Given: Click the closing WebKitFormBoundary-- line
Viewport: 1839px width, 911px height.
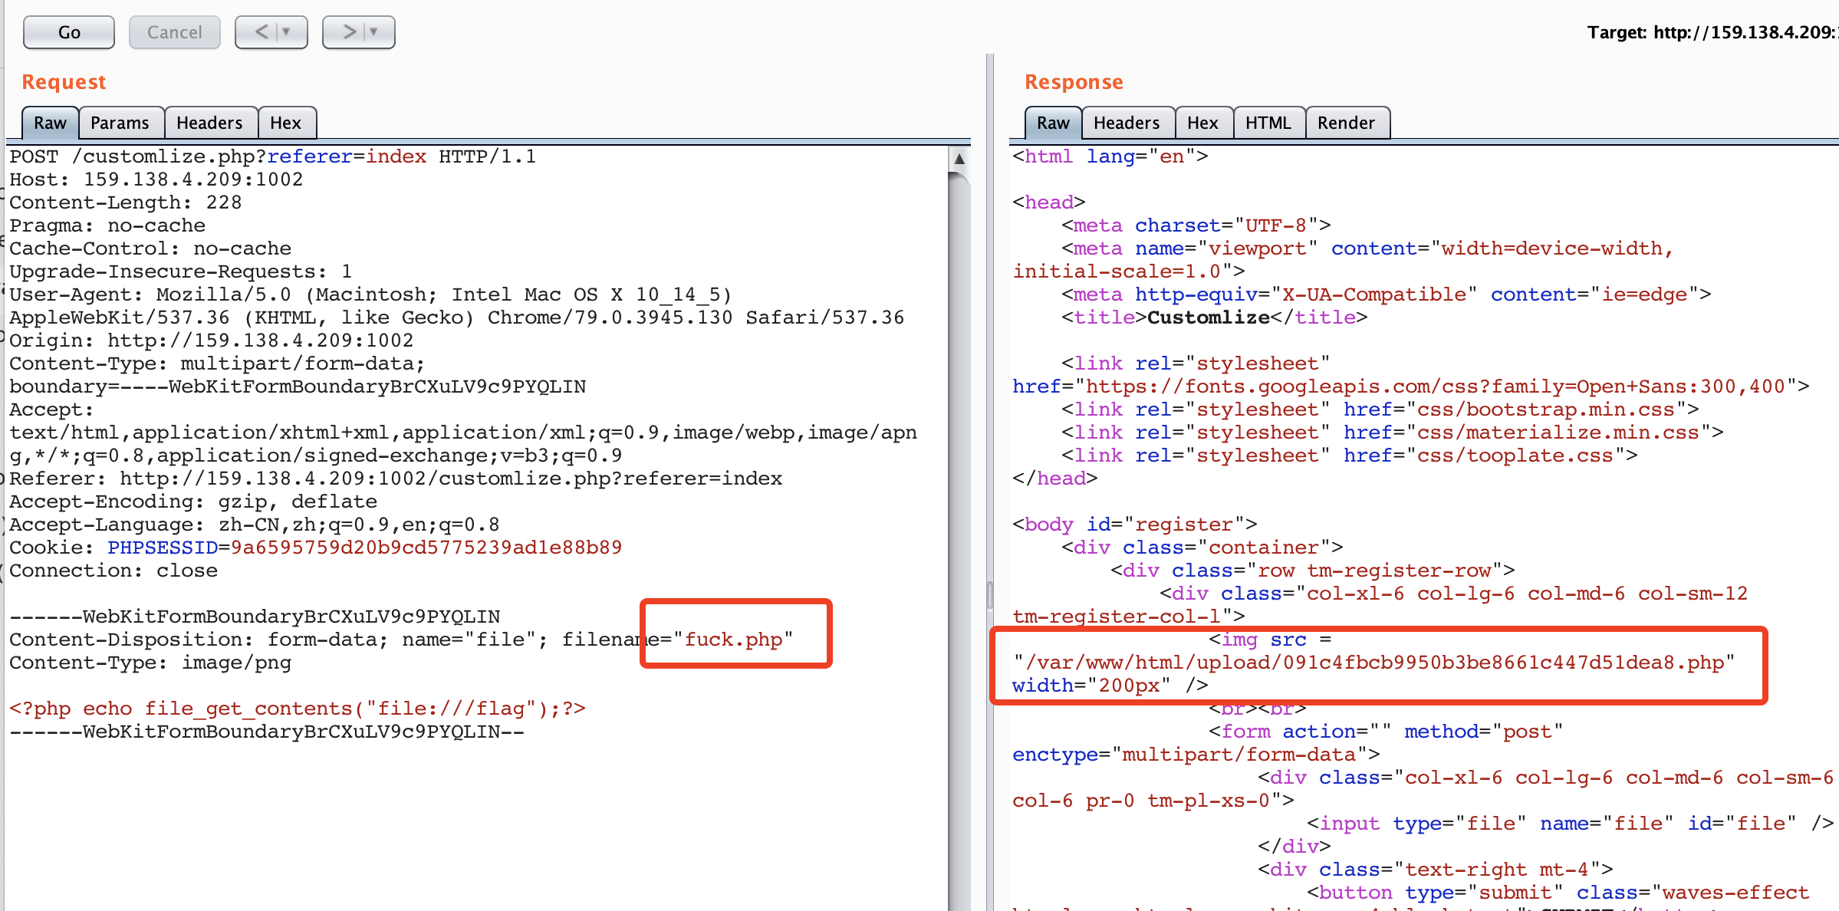Looking at the screenshot, I should tap(266, 732).
